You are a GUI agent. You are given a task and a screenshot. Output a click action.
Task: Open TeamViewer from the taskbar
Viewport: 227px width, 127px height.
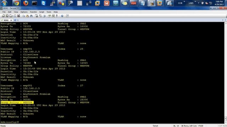(43, 3)
